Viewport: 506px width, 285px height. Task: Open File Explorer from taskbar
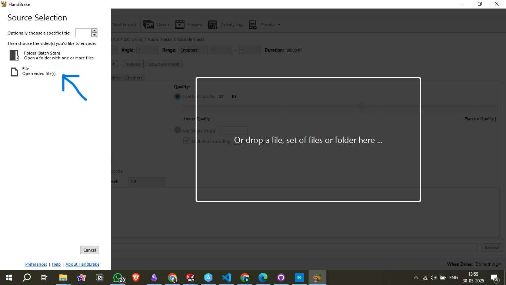click(x=63, y=278)
